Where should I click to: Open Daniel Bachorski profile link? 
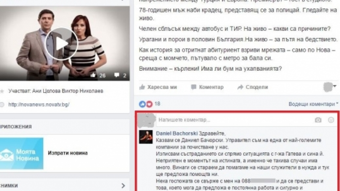pos(177,133)
